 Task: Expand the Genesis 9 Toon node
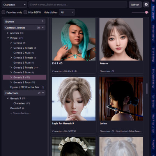coord(11,82)
